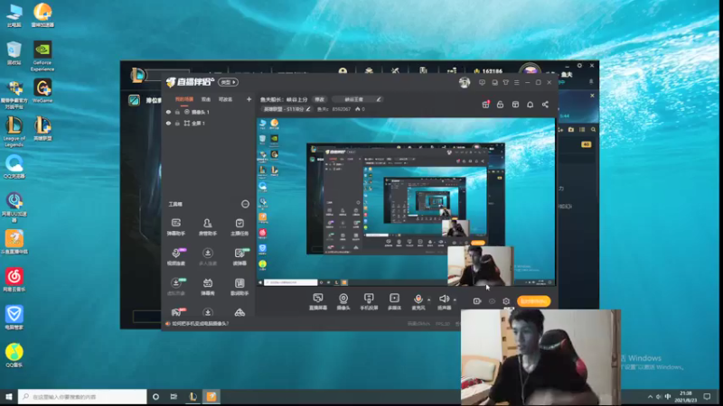Open 弹幕秀 tool
Screen dimensions: 723x406
tap(208, 286)
